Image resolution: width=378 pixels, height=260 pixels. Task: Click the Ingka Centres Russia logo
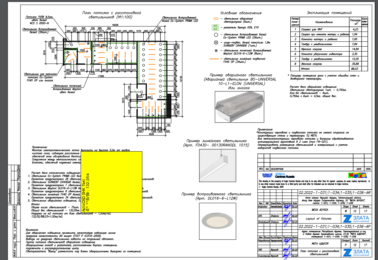point(278,175)
